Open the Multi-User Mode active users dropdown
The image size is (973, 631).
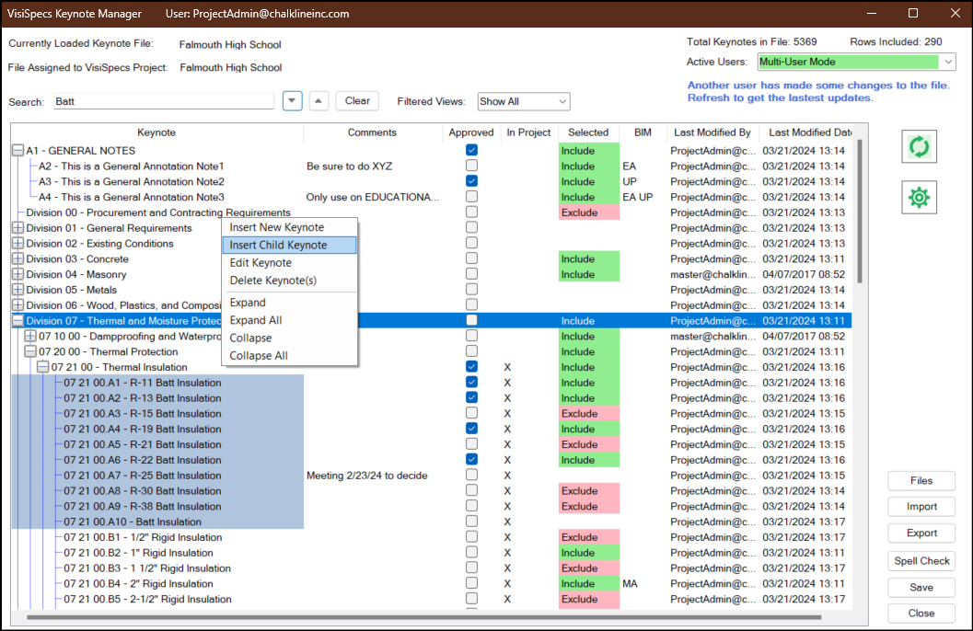tap(855, 61)
